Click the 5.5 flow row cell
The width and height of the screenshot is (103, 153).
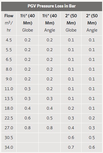pyautogui.click(x=9, y=50)
